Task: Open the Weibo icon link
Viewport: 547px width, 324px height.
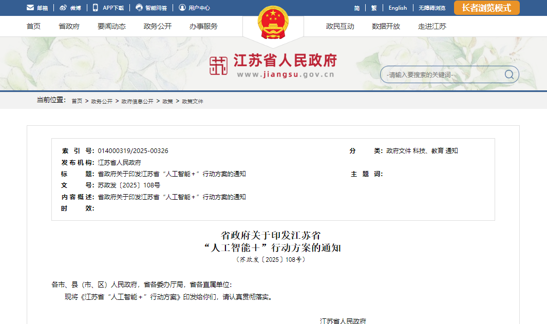Action: coord(63,8)
